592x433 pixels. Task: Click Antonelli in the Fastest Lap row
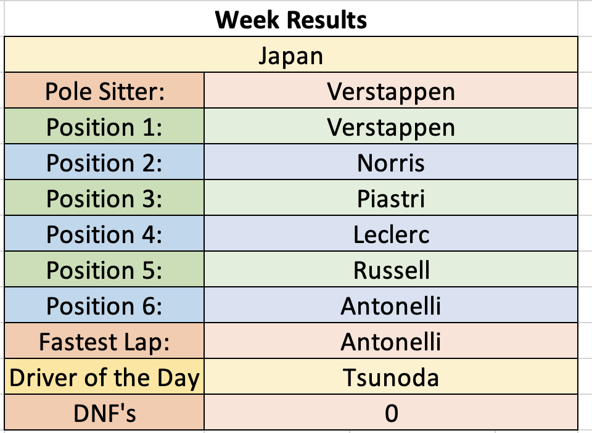coord(391,341)
